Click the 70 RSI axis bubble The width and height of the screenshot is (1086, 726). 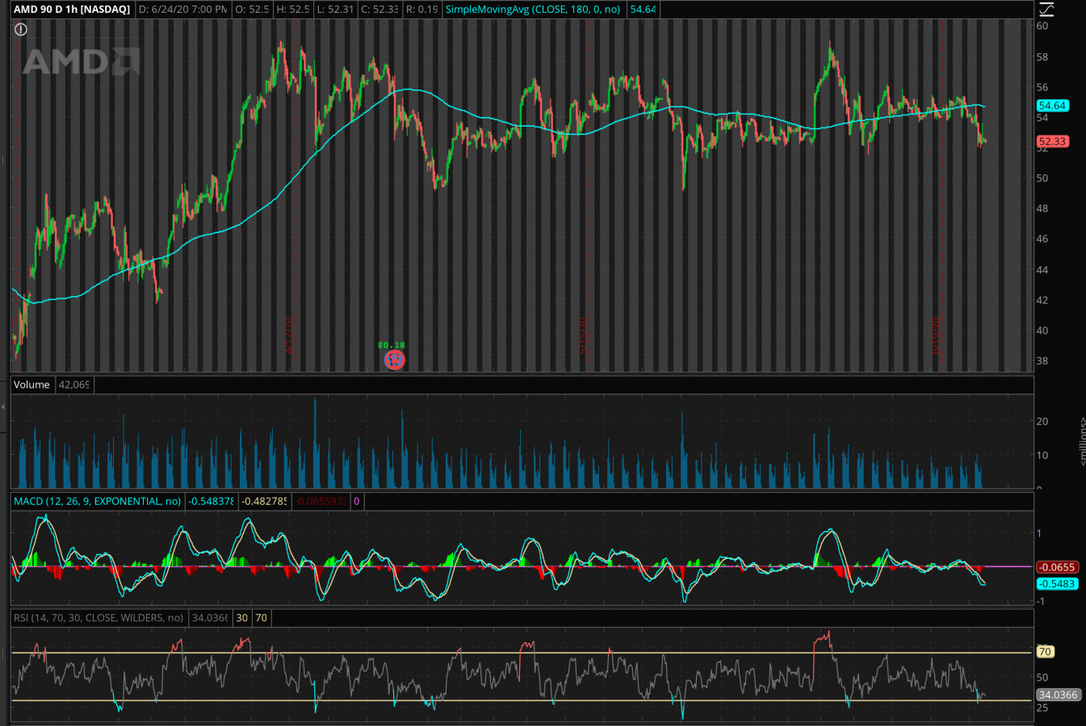tap(1045, 652)
